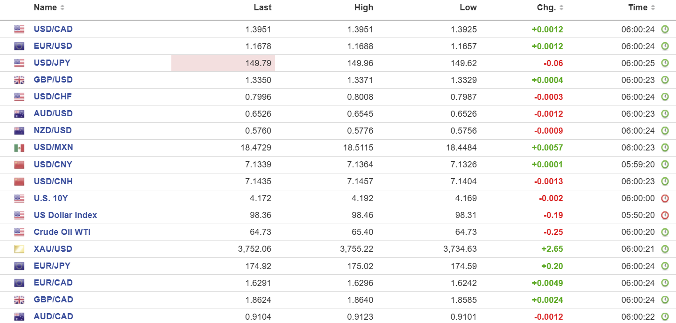The height and width of the screenshot is (323, 676).
Task: Click the EU flag icon beside EUR/USD
Action: [19, 46]
